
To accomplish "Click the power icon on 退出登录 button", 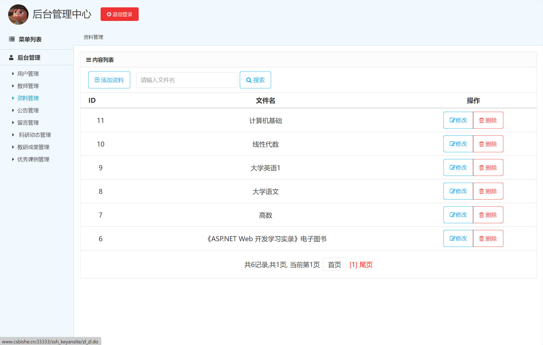I will pos(109,14).
